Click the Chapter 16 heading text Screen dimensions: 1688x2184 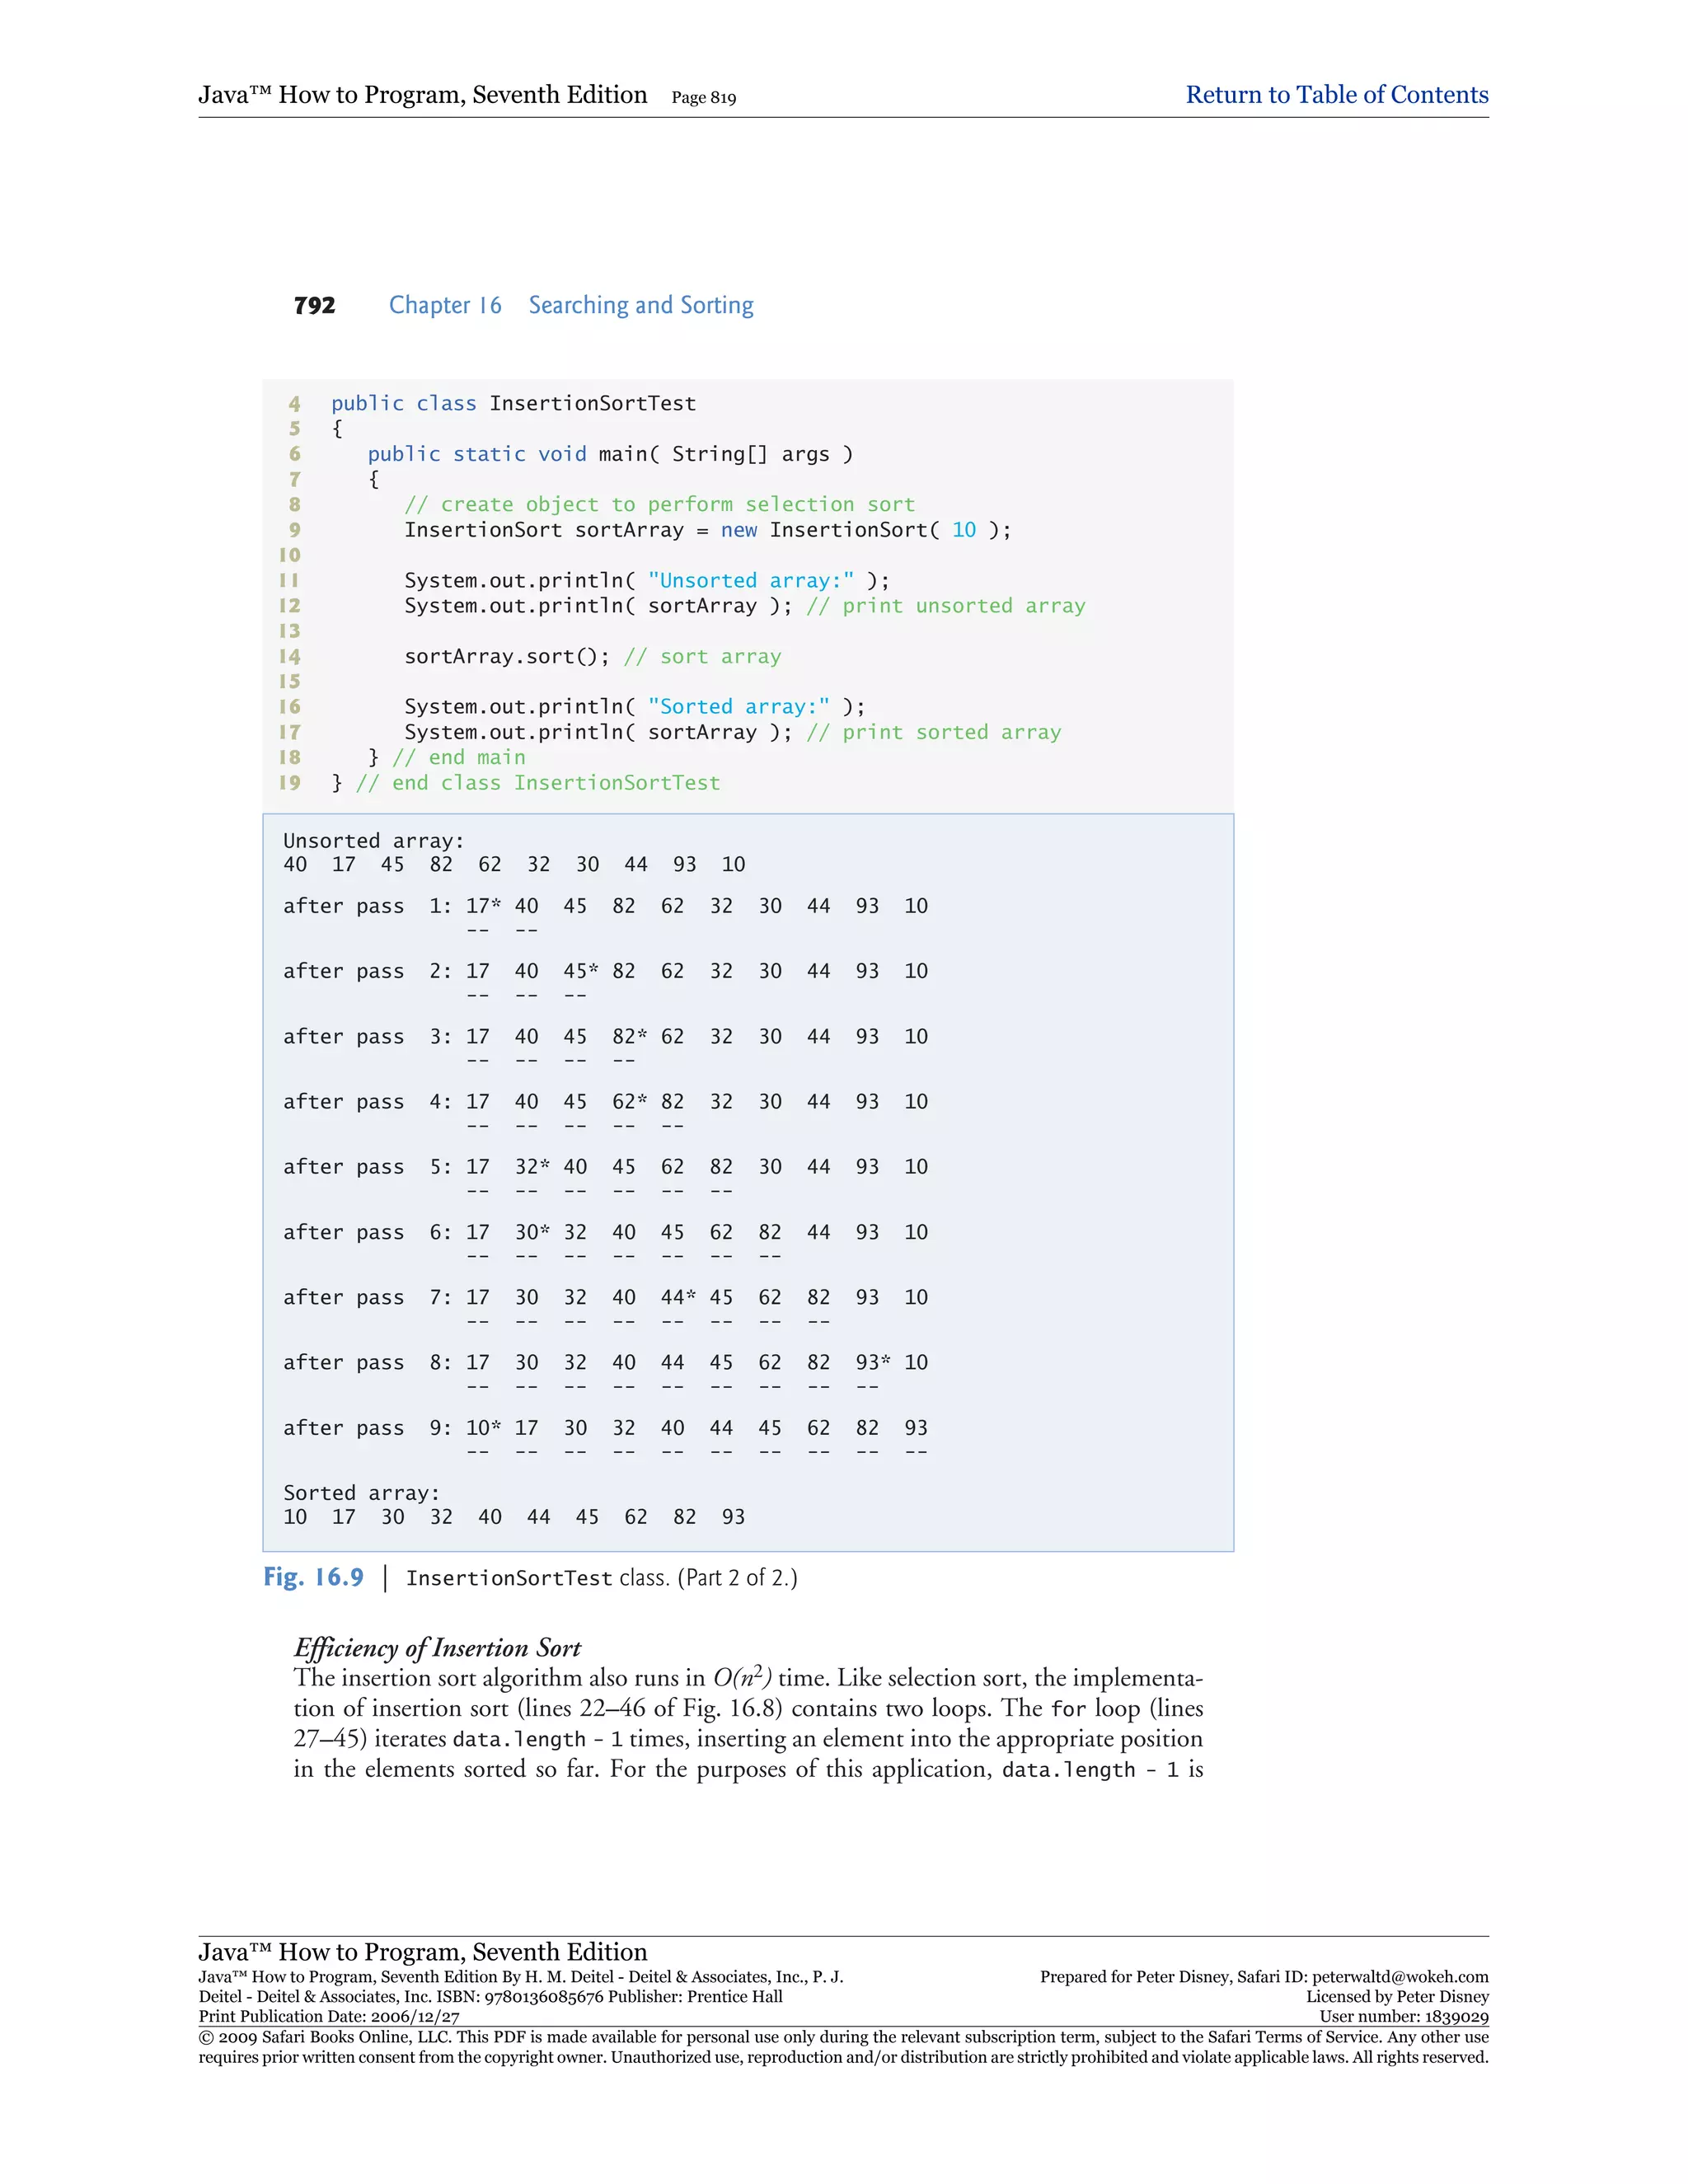coord(445,305)
